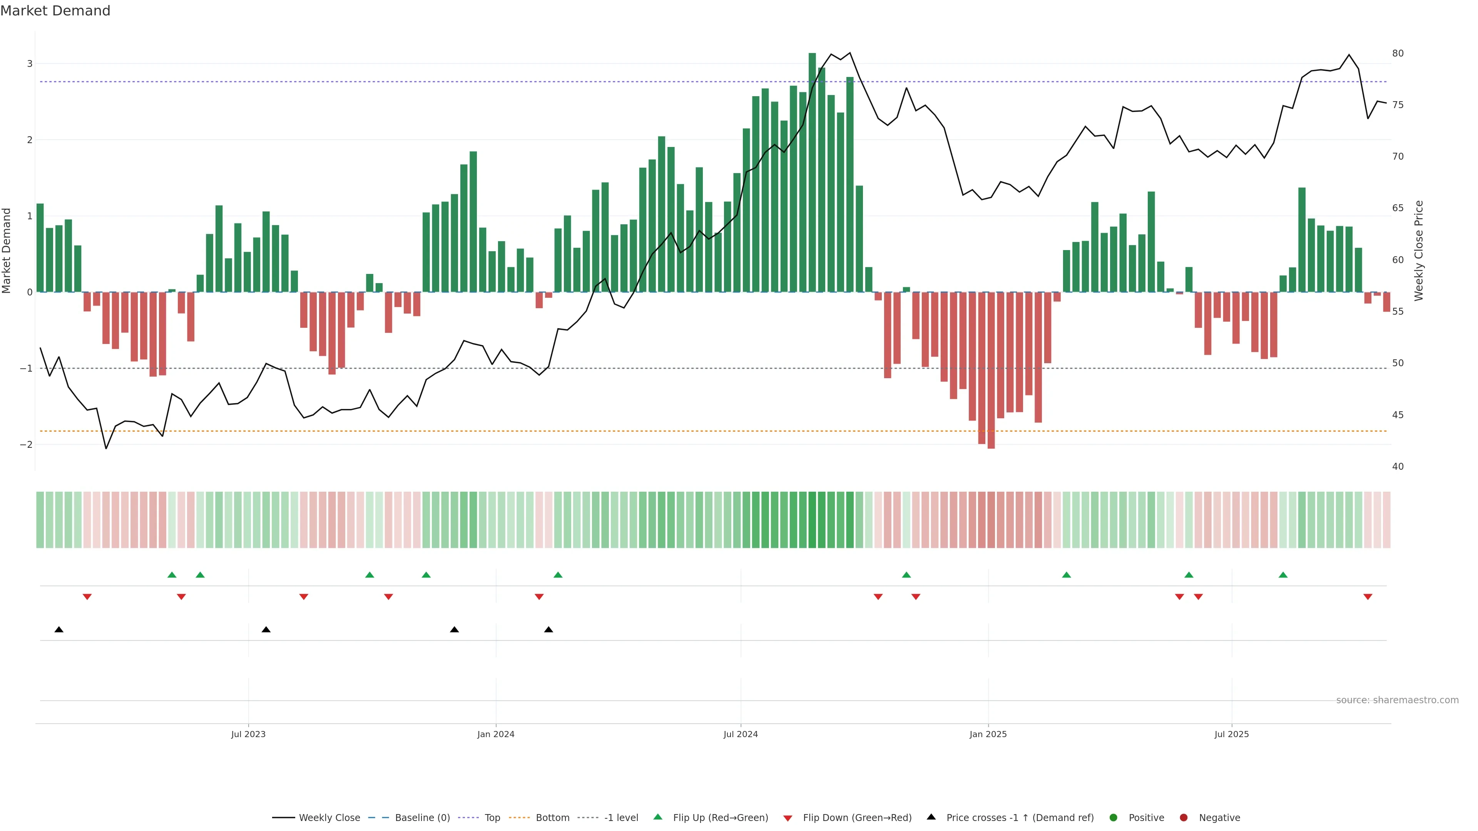Click the leftmost black price-cross triangle marker
This screenshot has width=1478, height=831.
point(59,629)
